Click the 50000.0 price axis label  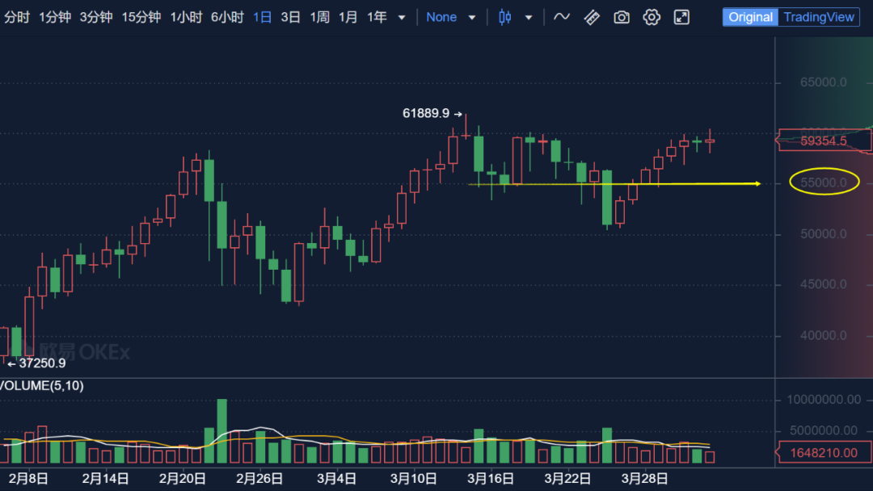point(824,234)
